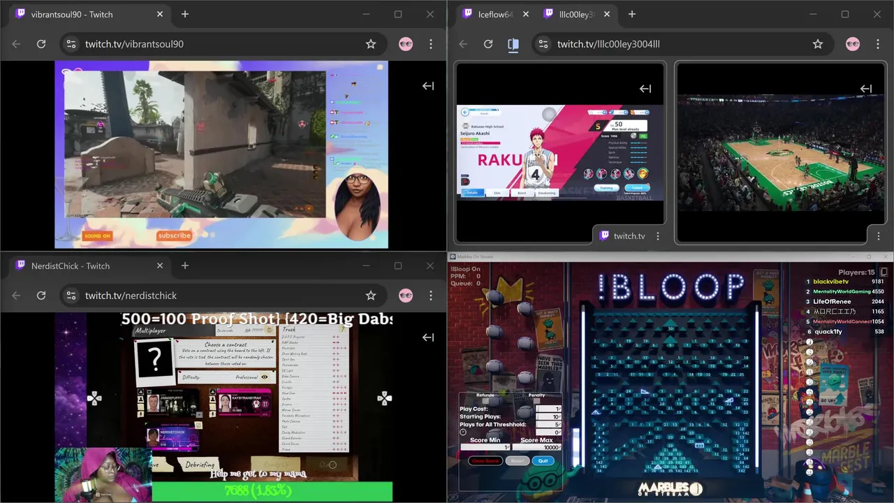This screenshot has width=894, height=503.
Task: Open profile avatar in split-view window
Action: click(x=853, y=44)
